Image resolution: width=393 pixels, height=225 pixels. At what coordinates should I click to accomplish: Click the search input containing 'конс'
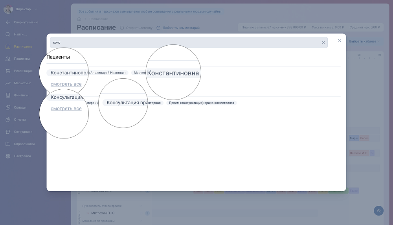point(185,42)
